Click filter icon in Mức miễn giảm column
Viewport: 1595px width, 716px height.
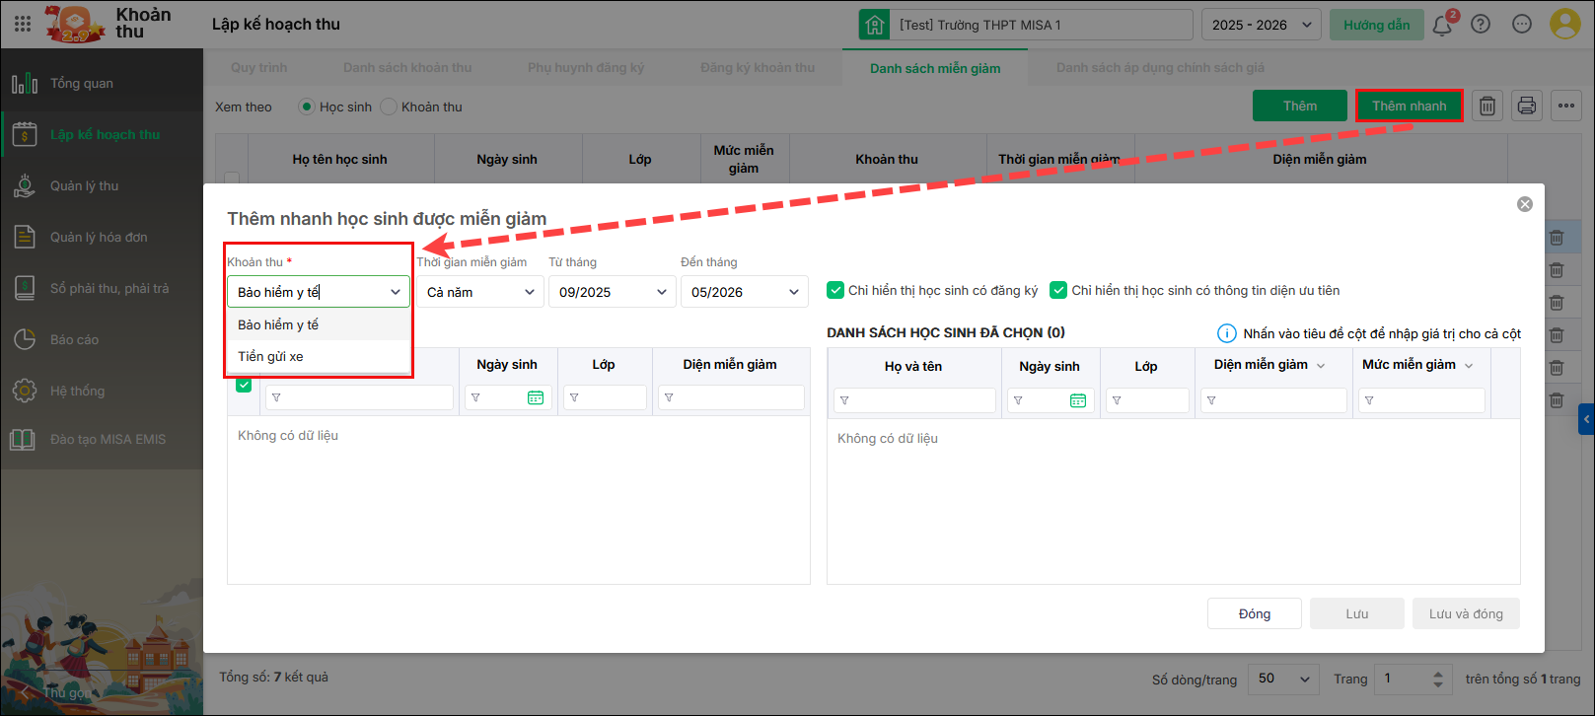coord(1369,400)
